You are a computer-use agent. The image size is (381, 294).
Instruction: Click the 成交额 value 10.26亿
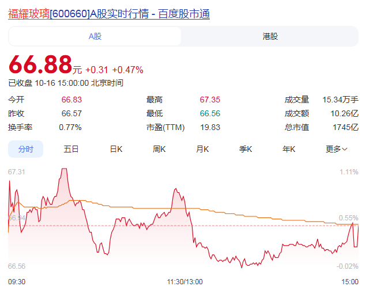coord(345,113)
